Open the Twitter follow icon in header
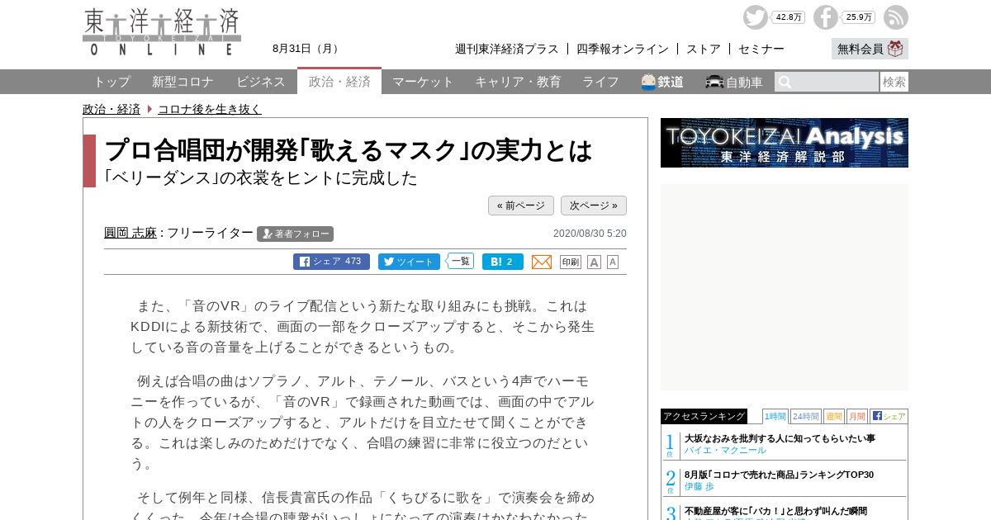991x520 pixels. click(755, 17)
